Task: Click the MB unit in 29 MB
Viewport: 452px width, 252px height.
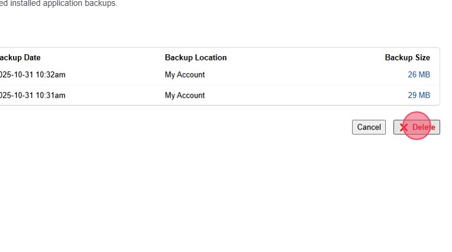Action: coord(424,95)
